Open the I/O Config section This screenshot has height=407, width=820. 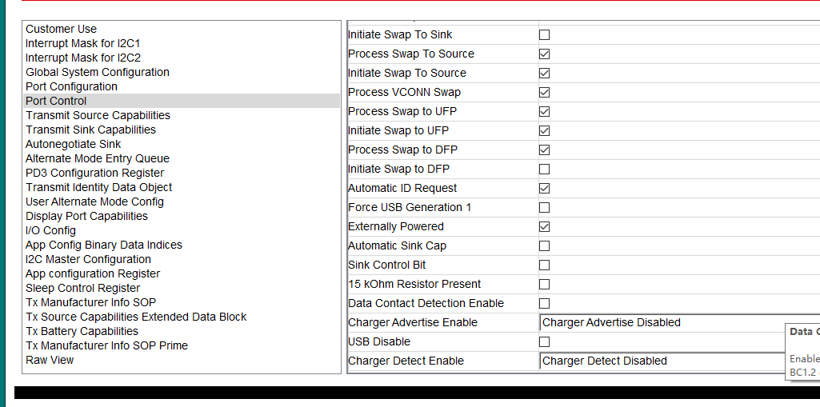click(x=50, y=230)
